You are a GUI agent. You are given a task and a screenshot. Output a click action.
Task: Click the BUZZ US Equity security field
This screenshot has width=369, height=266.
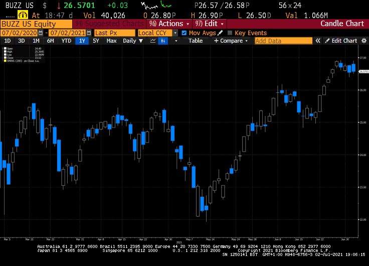(37, 24)
